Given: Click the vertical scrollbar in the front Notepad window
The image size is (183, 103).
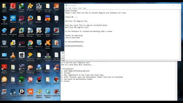Looking at the screenshot, I should coord(180,34).
